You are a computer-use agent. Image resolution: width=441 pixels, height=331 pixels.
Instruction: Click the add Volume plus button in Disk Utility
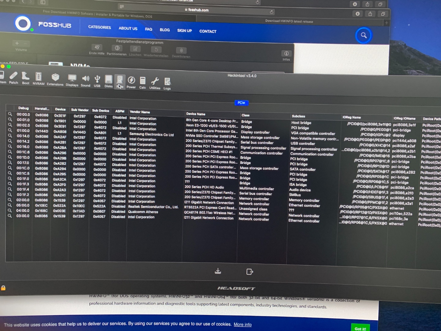pos(17,43)
